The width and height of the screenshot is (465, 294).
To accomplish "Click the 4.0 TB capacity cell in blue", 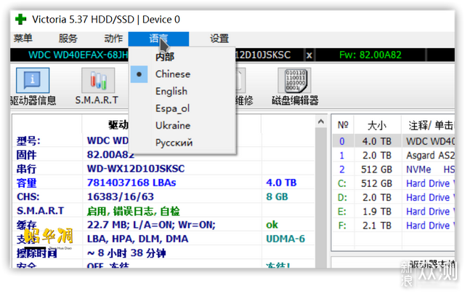I will [x=281, y=183].
